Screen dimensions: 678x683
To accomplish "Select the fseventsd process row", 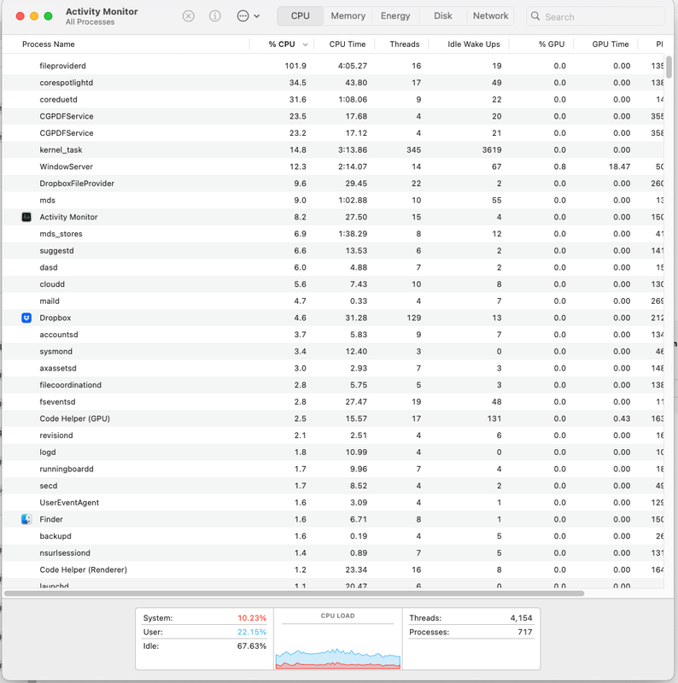I will (x=333, y=401).
